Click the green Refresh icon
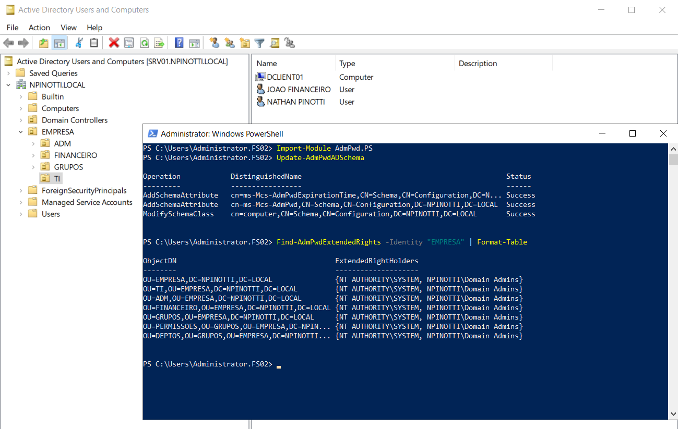Image resolution: width=678 pixels, height=429 pixels. (144, 43)
